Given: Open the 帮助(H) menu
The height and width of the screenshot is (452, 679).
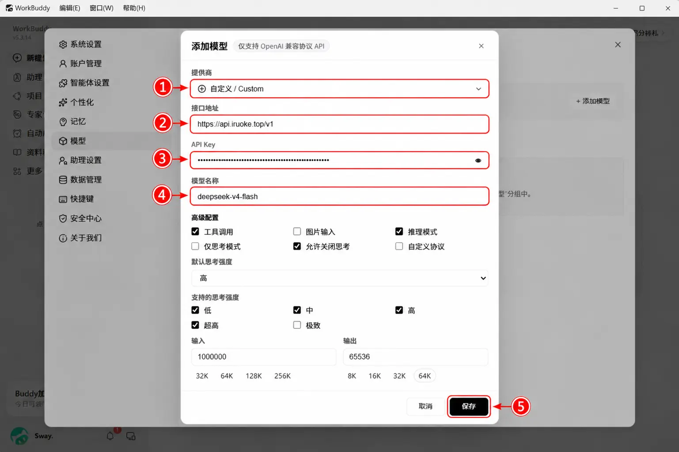Looking at the screenshot, I should [x=134, y=8].
